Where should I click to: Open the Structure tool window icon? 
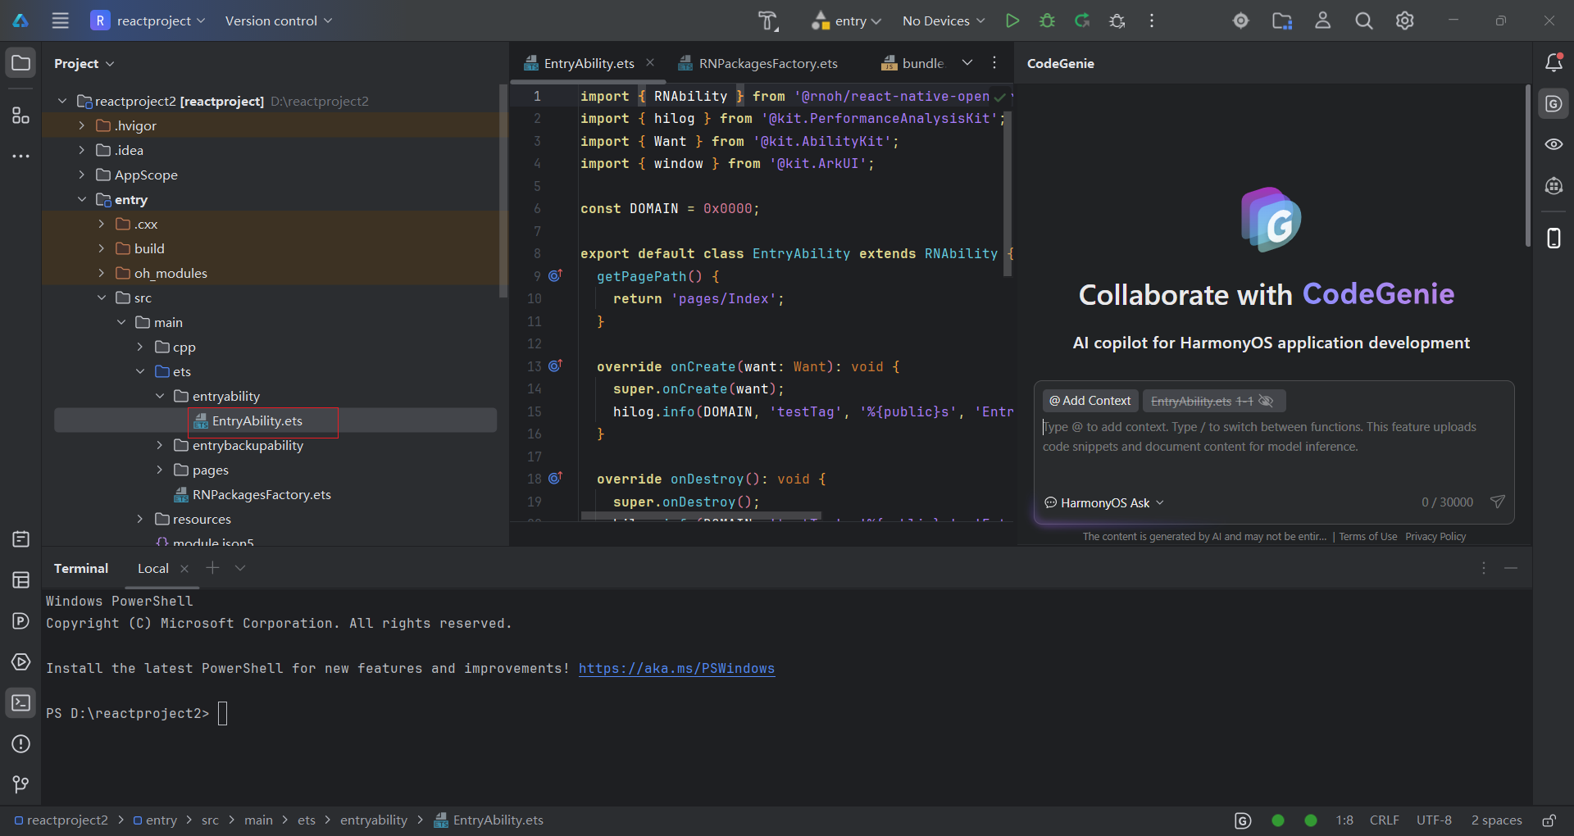coord(20,116)
